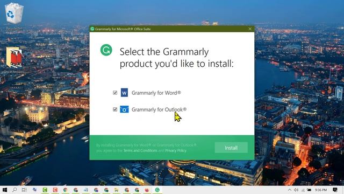Open taskbar search magnifier

(x=15, y=190)
